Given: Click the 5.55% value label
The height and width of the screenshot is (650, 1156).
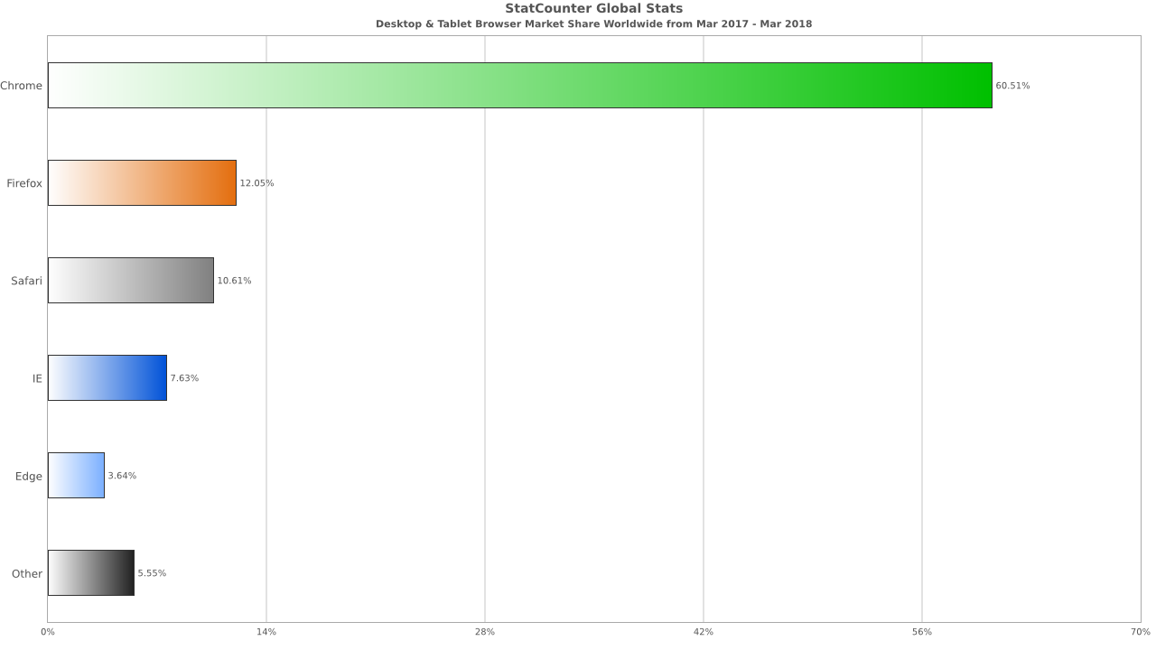Looking at the screenshot, I should [x=152, y=573].
